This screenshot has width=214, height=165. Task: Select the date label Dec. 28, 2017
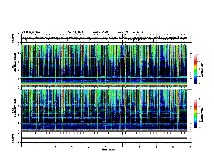click(75, 32)
